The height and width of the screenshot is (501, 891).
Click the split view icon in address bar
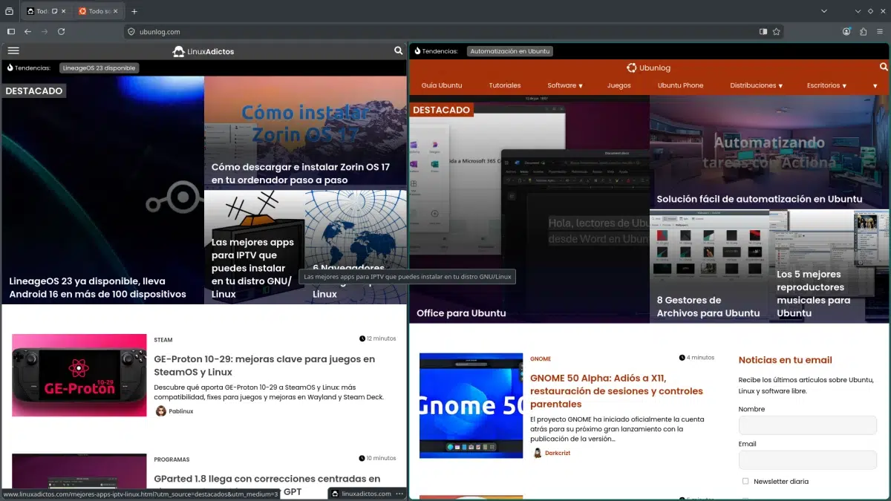(x=763, y=32)
